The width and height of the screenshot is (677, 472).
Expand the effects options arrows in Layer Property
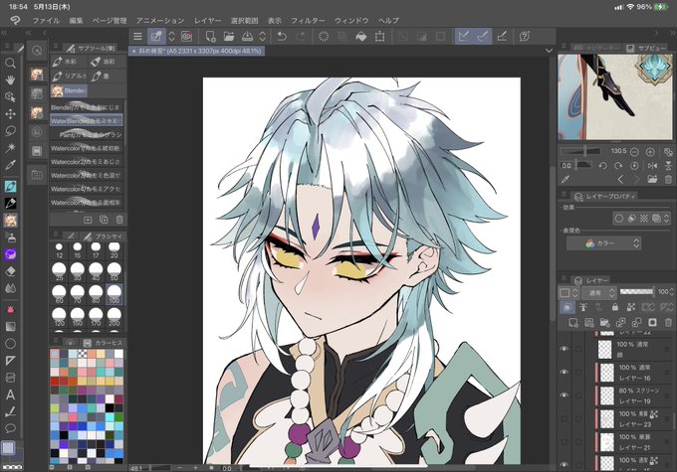tap(666, 219)
